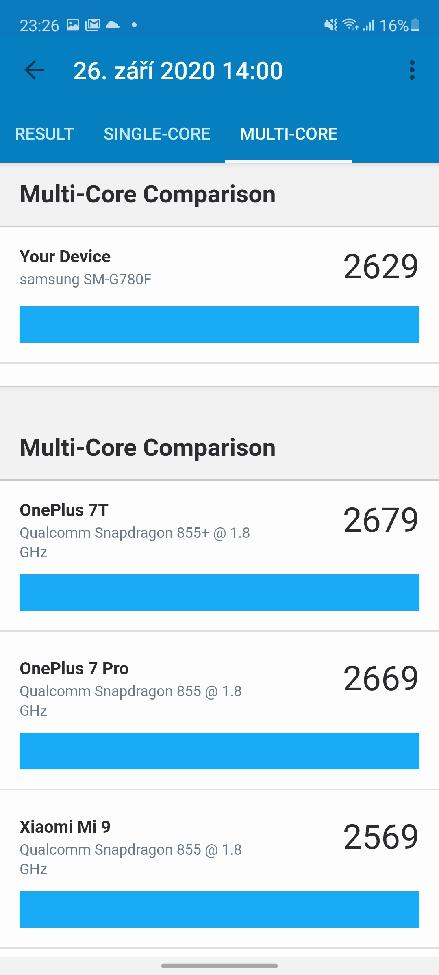The width and height of the screenshot is (439, 975).
Task: Tap the mail notification icon in status bar
Action: click(92, 25)
